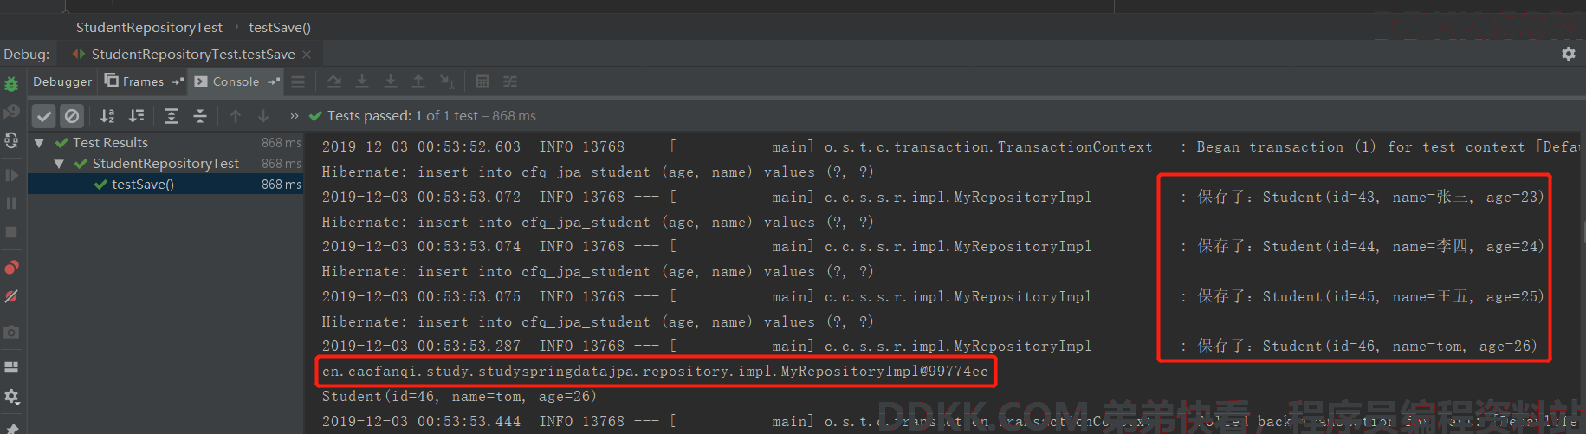Rerun the test with the green bug icon
This screenshot has width=1586, height=434.
click(x=11, y=84)
